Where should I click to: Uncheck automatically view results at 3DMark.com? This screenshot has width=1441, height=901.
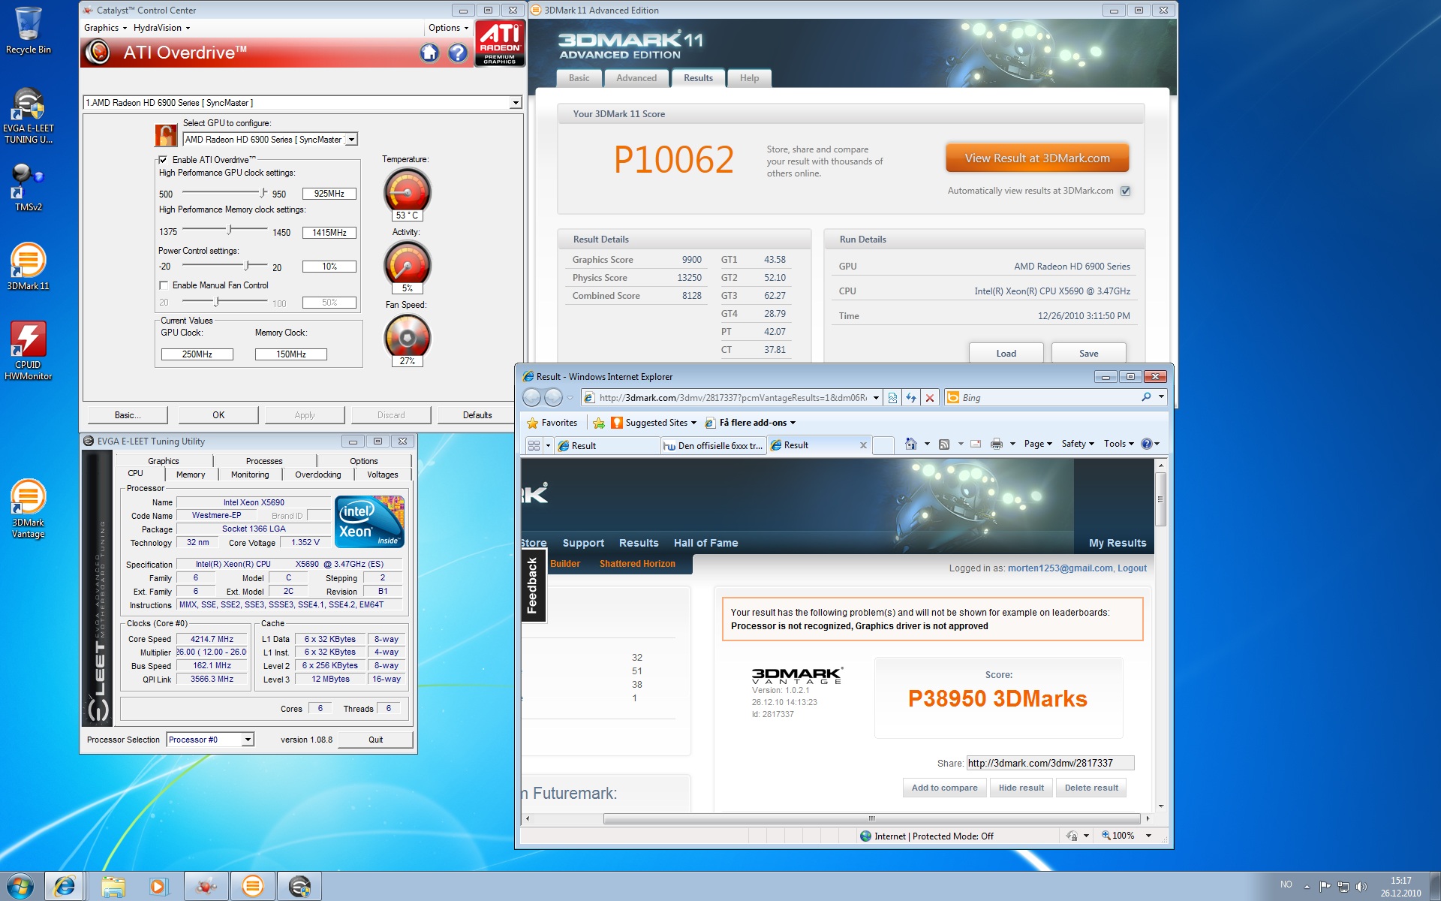click(x=1125, y=191)
